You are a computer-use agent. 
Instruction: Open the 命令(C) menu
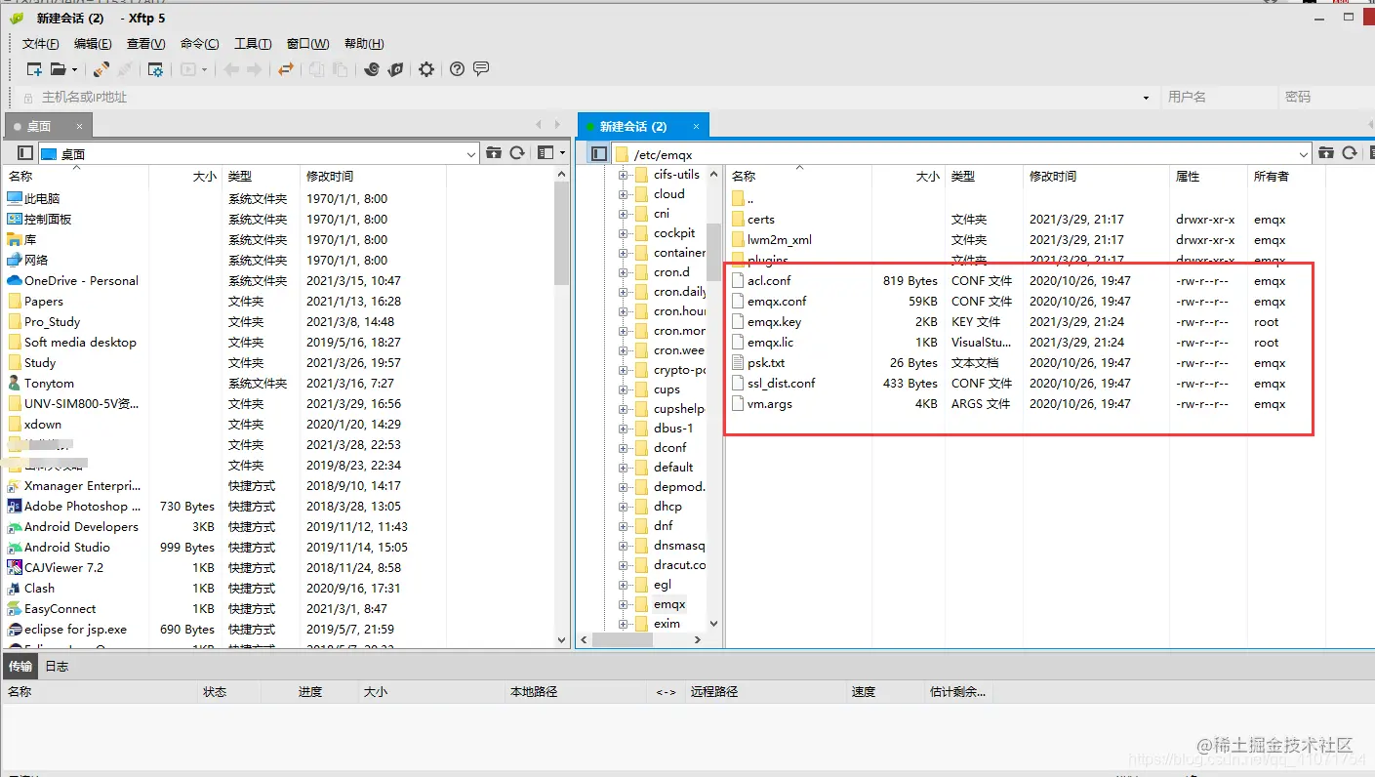pos(200,44)
